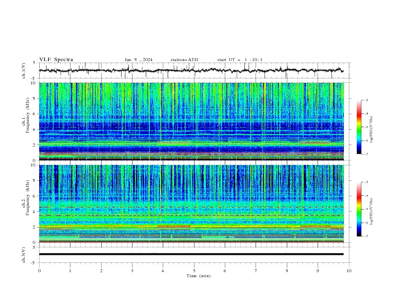The height and width of the screenshot is (304, 393).
Task: Click the "0" tick on time axis
Action: point(39,271)
